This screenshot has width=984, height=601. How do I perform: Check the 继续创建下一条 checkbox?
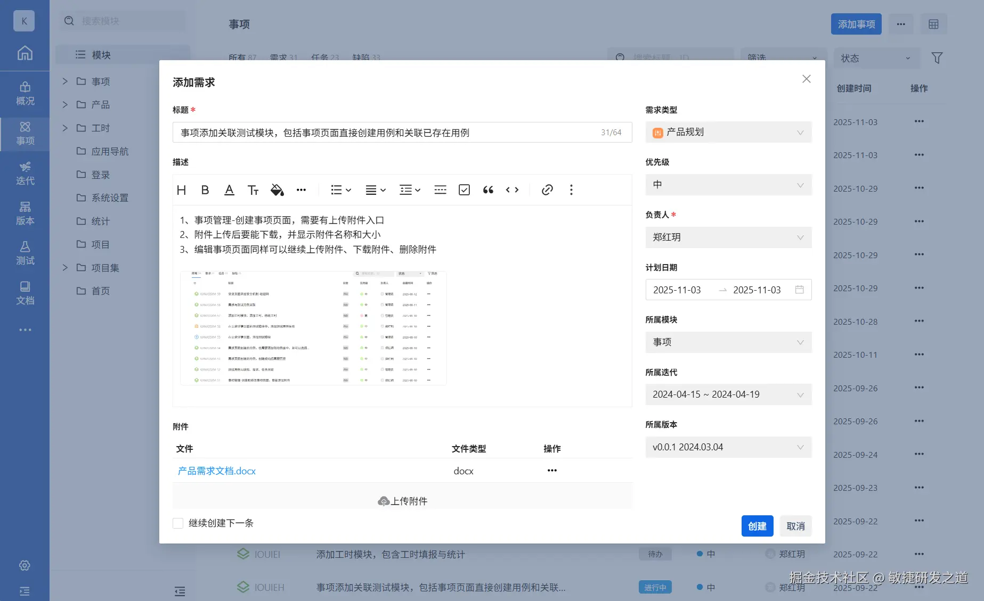click(178, 523)
